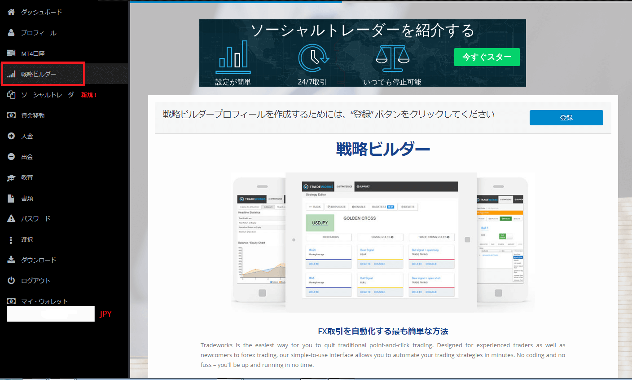Click the 選択 three-dots icon

[x=11, y=240]
